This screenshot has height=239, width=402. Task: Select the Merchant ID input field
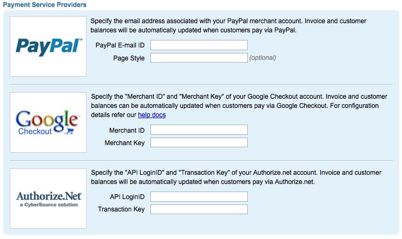[x=199, y=129]
